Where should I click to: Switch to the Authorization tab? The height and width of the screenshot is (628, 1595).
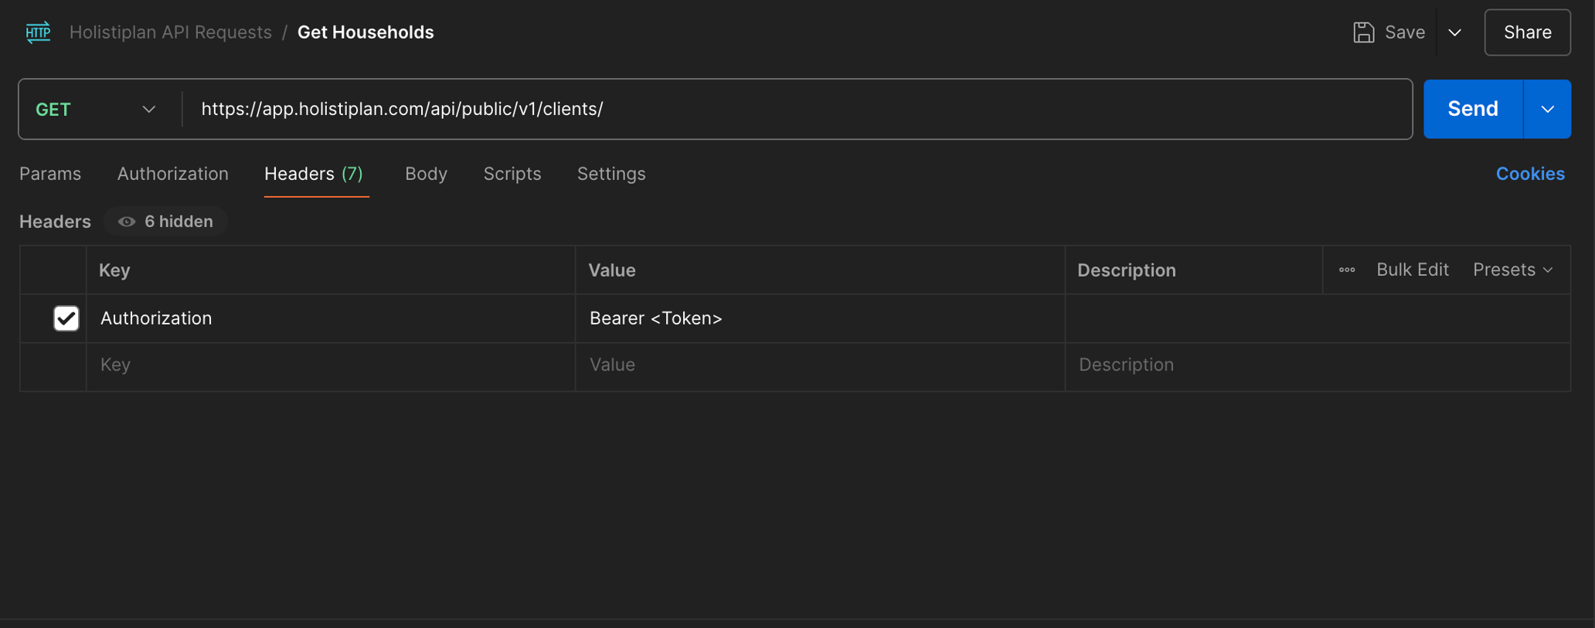[x=172, y=174]
